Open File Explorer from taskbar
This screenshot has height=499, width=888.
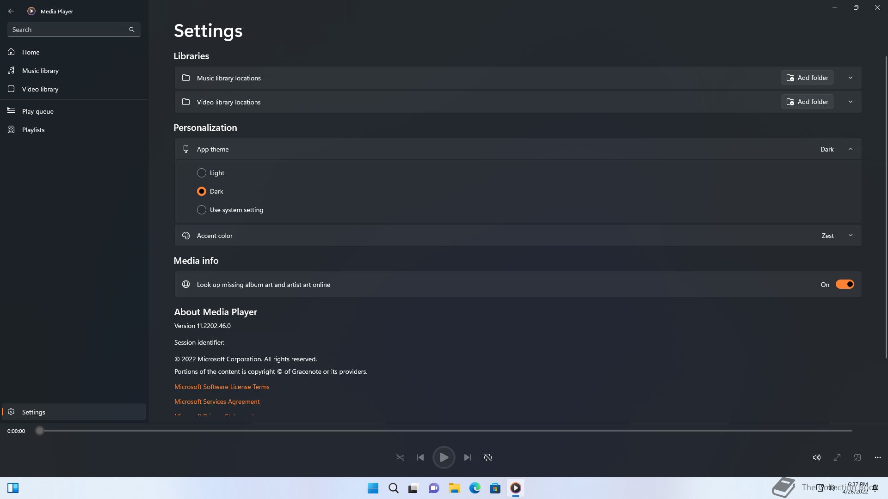[454, 488]
